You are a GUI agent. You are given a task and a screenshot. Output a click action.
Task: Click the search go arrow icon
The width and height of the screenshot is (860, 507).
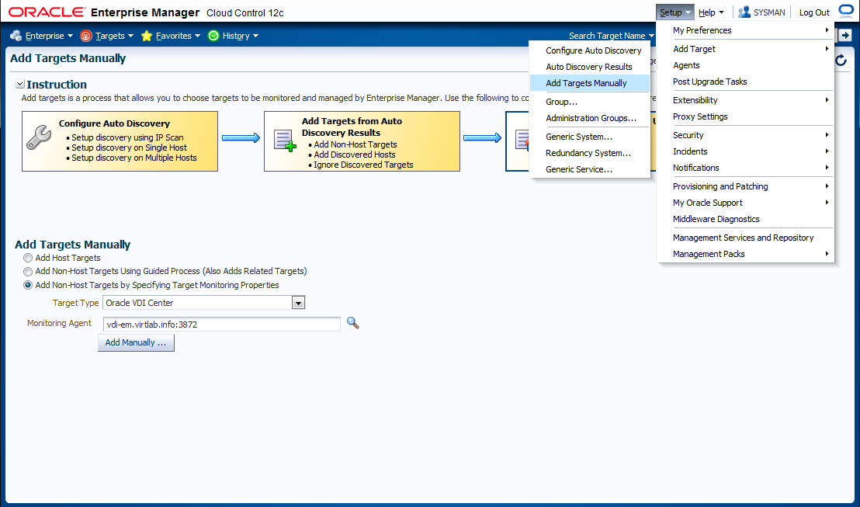point(844,36)
